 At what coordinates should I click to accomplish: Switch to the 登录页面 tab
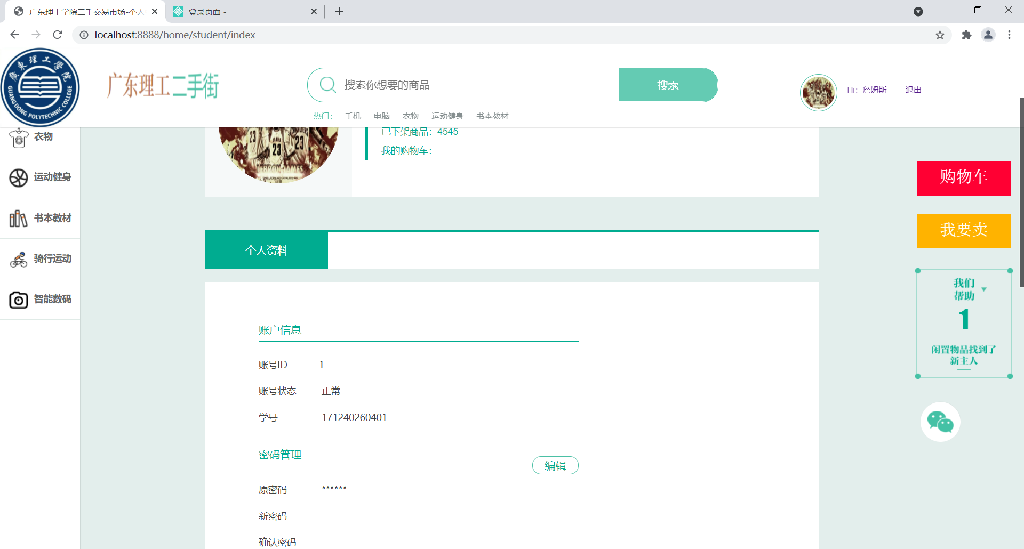click(245, 12)
